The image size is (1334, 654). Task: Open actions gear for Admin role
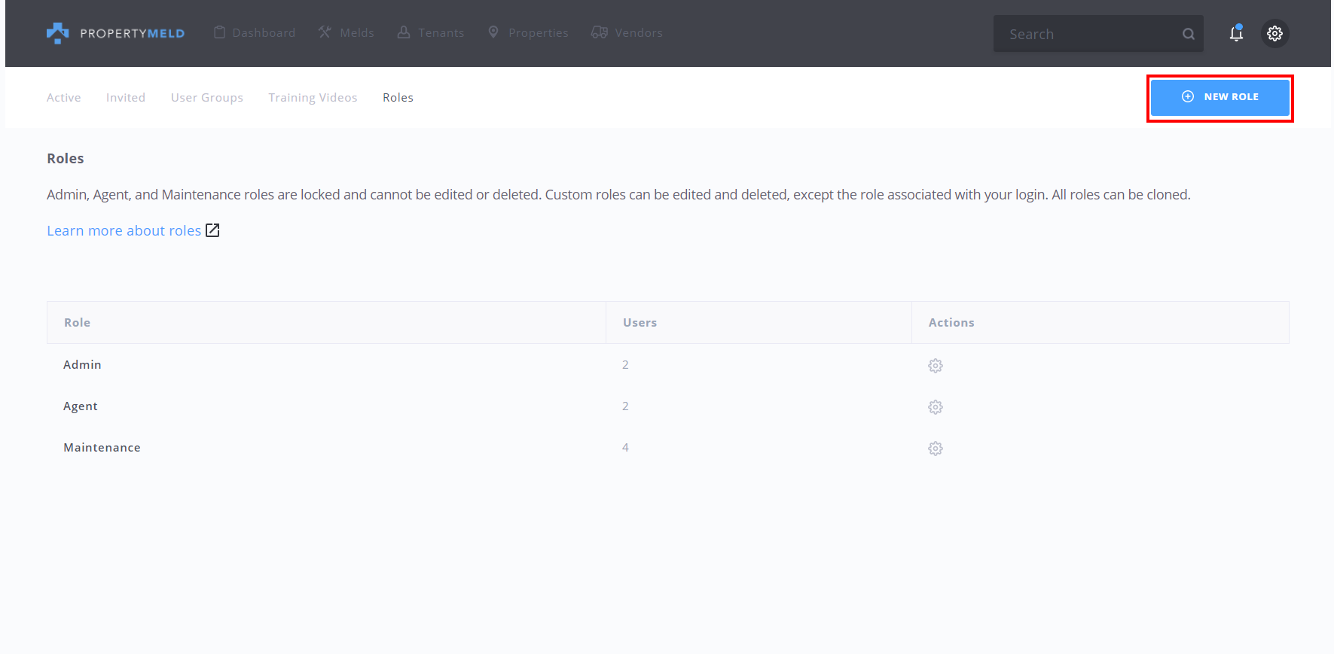pyautogui.click(x=936, y=366)
